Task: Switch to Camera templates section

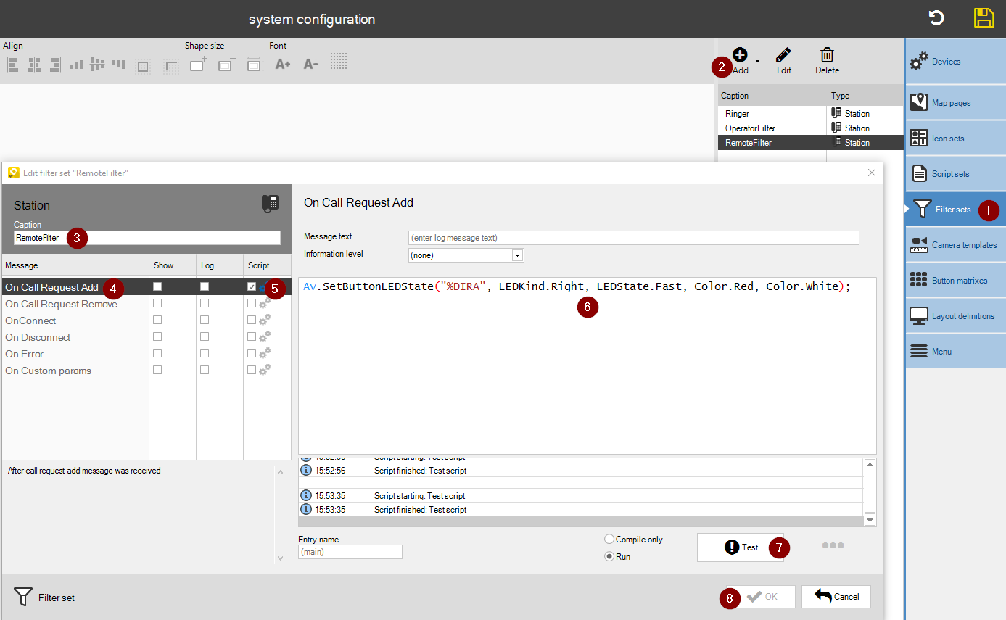Action: [955, 245]
